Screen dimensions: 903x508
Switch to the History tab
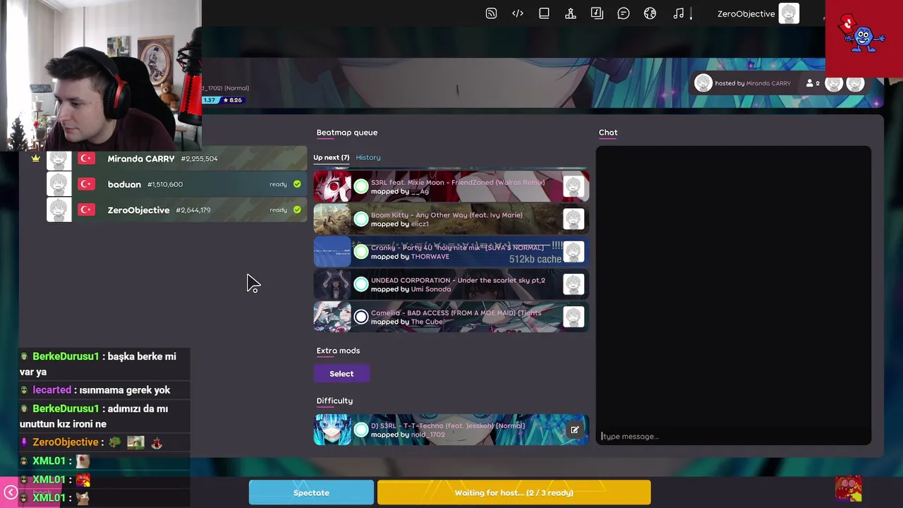[x=368, y=157]
